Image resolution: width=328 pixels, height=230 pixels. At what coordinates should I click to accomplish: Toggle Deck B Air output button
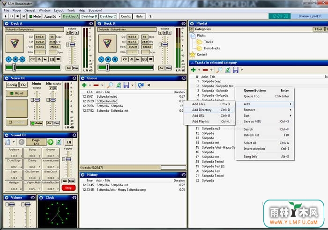(x=162, y=68)
